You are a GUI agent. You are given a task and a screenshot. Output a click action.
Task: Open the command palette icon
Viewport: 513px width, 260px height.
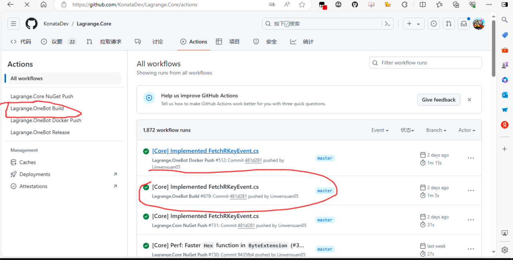pyautogui.click(x=387, y=24)
